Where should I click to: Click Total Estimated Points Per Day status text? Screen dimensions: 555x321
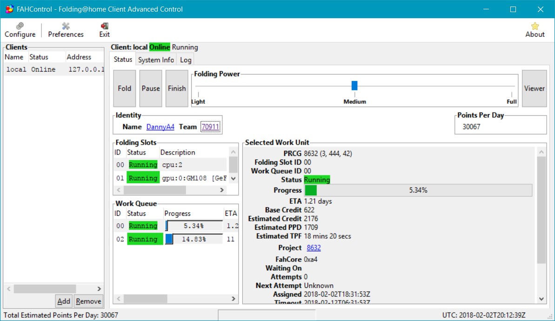click(61, 315)
